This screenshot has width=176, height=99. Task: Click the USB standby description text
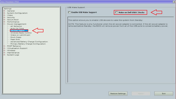point(105,20)
